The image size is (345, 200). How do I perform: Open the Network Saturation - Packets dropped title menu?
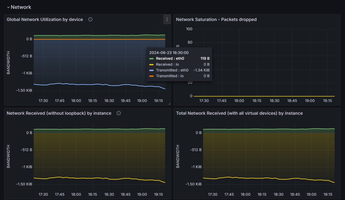(216, 19)
